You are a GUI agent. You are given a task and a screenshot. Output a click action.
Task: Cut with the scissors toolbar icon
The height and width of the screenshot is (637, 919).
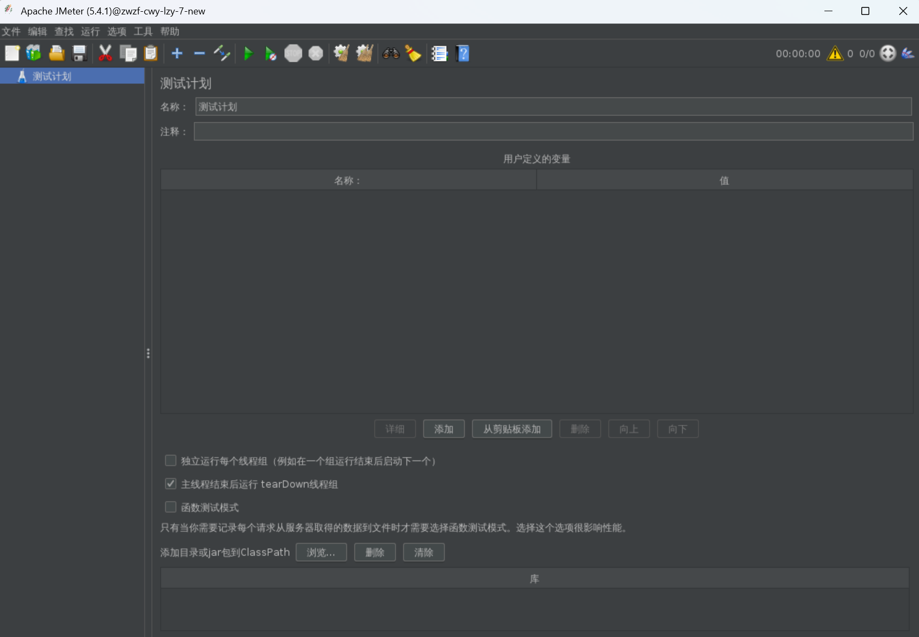point(105,53)
